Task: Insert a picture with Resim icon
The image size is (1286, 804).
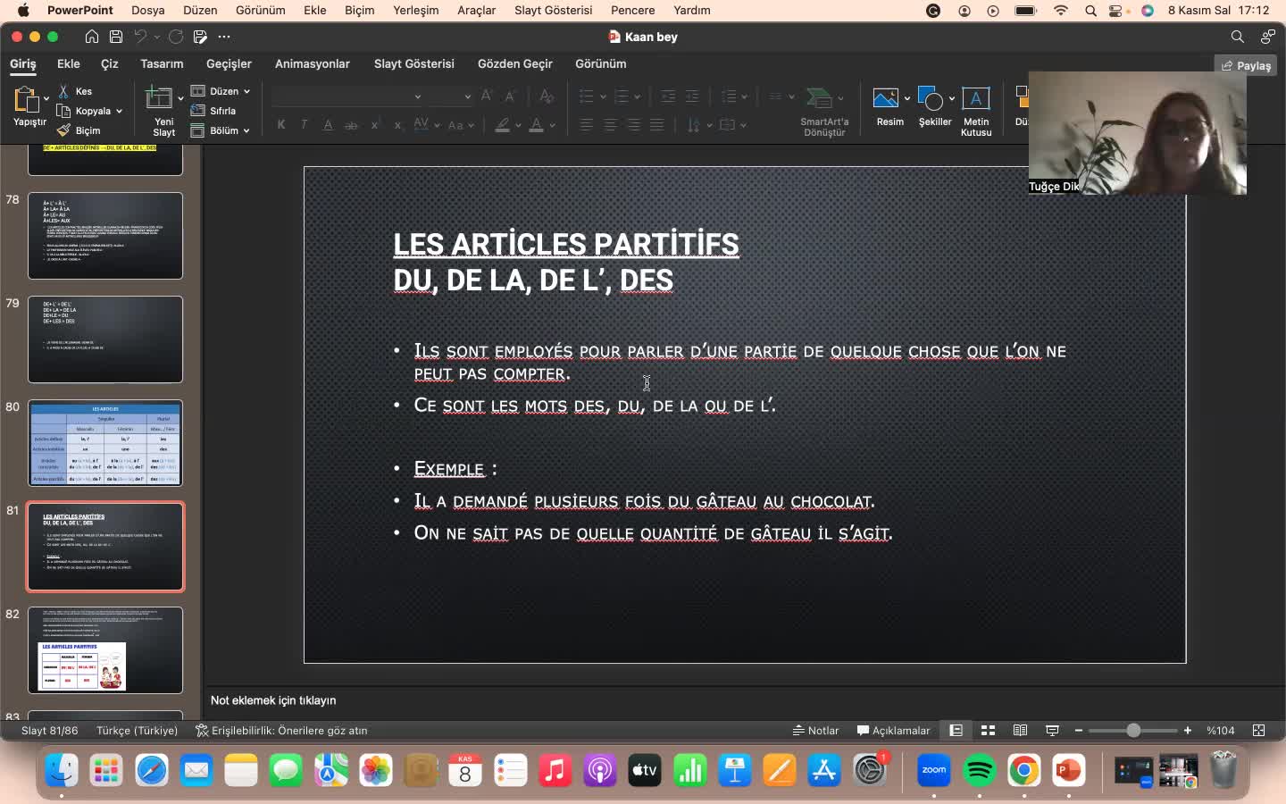Action: [885, 98]
